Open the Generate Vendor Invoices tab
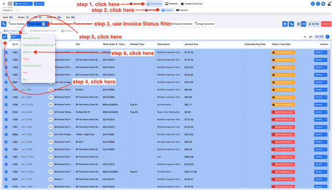332x190 pixels. click(x=44, y=31)
